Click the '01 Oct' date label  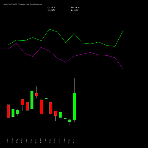tap(31, 141)
